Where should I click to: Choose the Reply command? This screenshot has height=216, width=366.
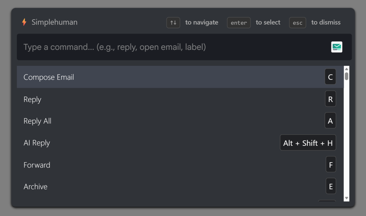(x=143, y=99)
